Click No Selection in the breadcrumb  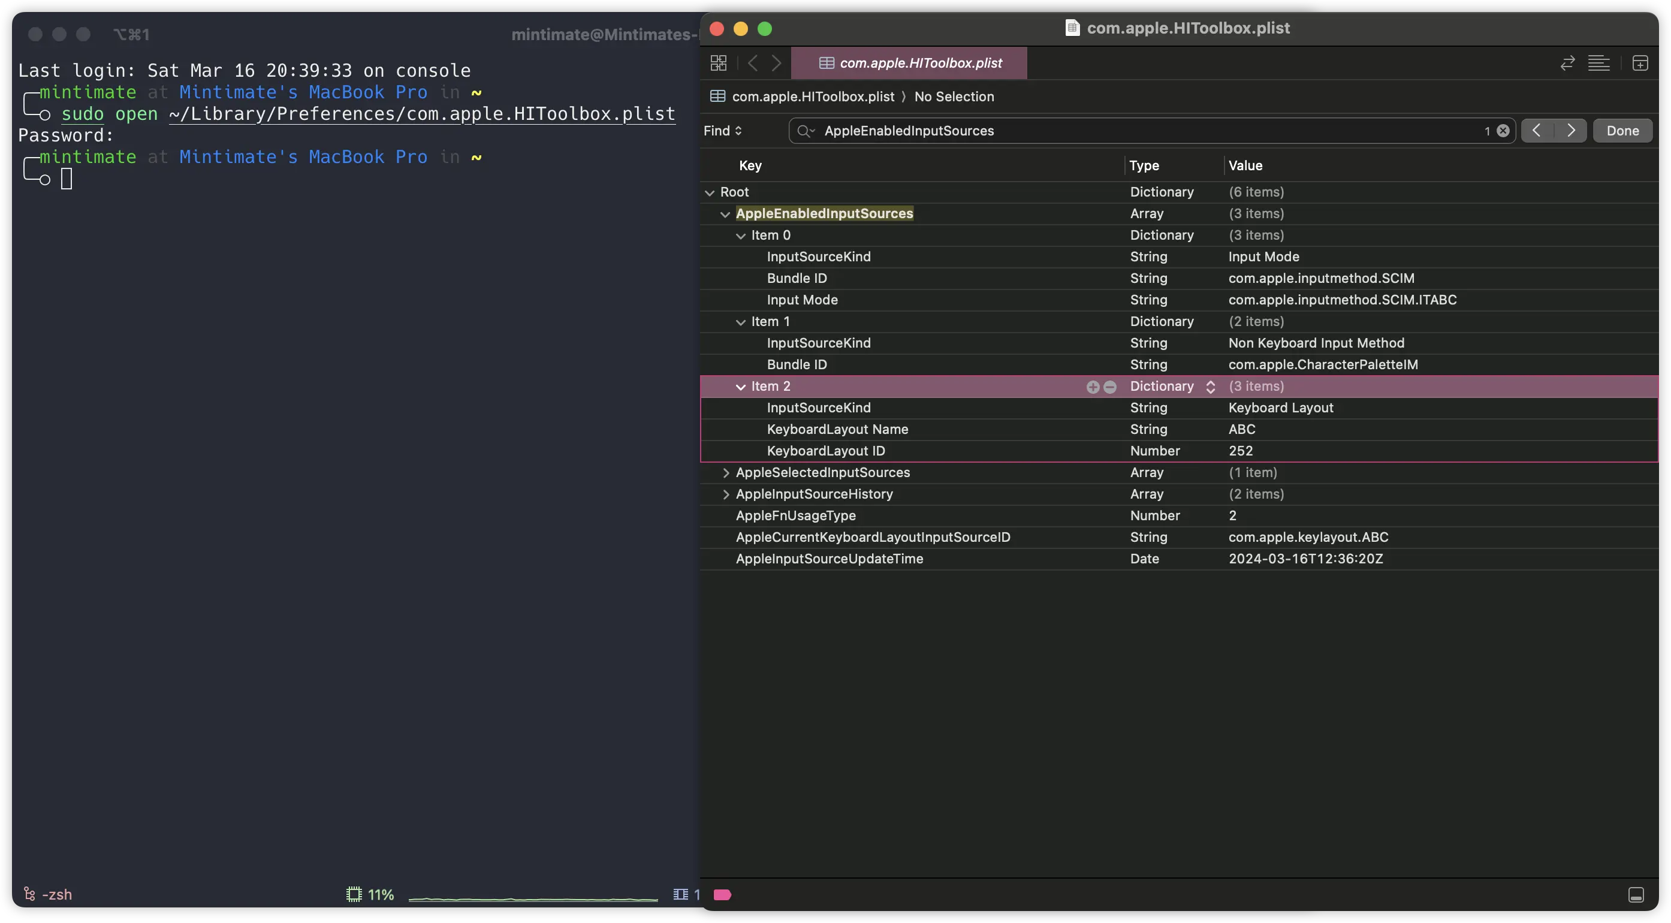(x=954, y=96)
